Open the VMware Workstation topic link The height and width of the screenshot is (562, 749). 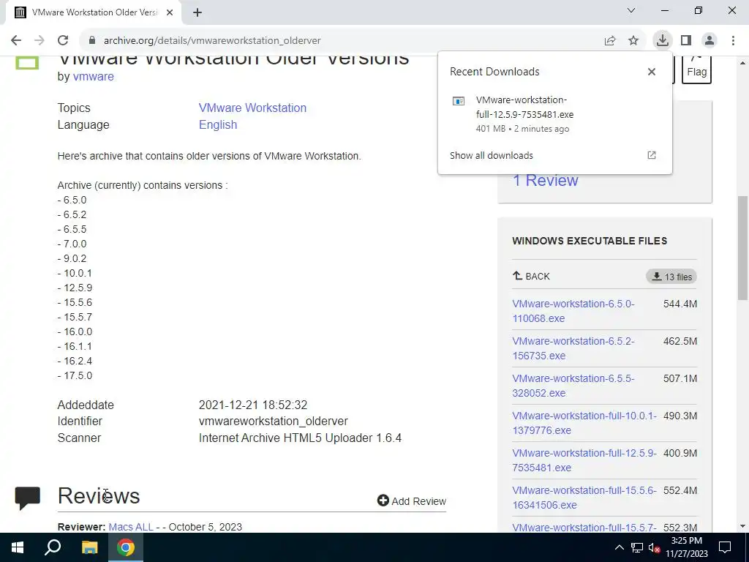[x=252, y=108]
